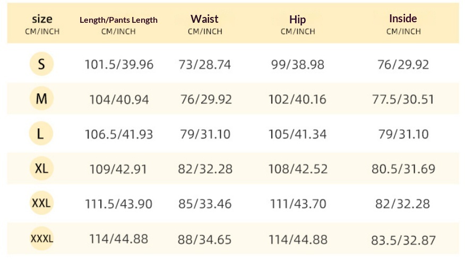Click the Hip column header

(298, 24)
